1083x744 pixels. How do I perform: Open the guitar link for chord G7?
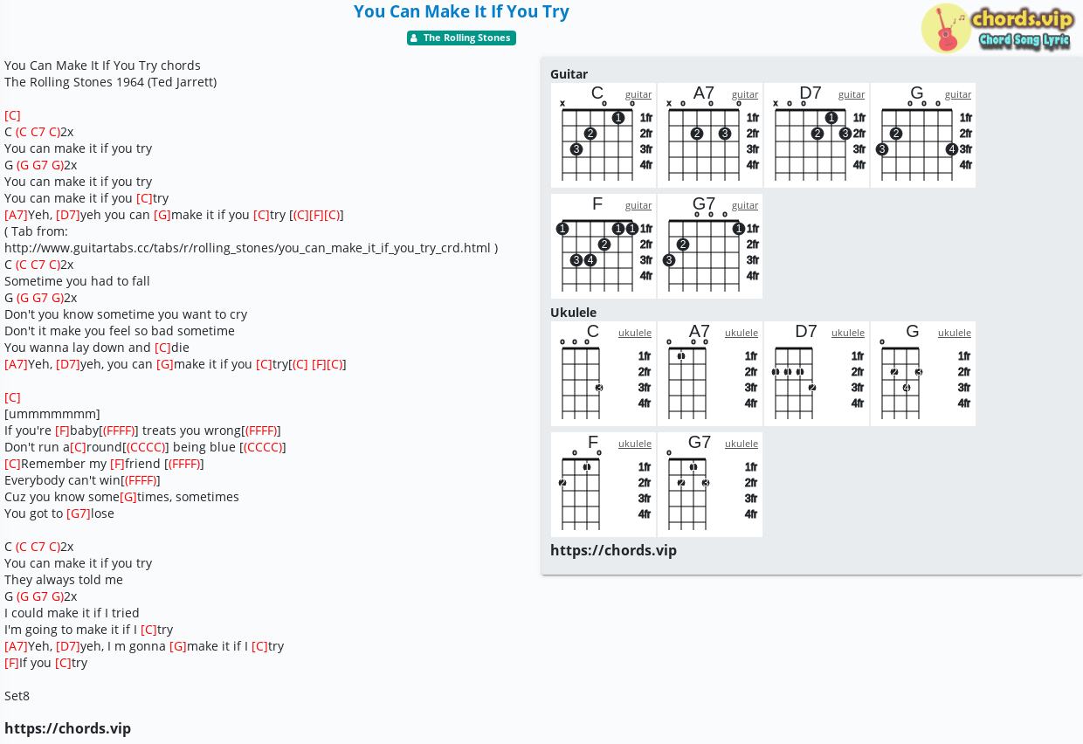(x=745, y=205)
